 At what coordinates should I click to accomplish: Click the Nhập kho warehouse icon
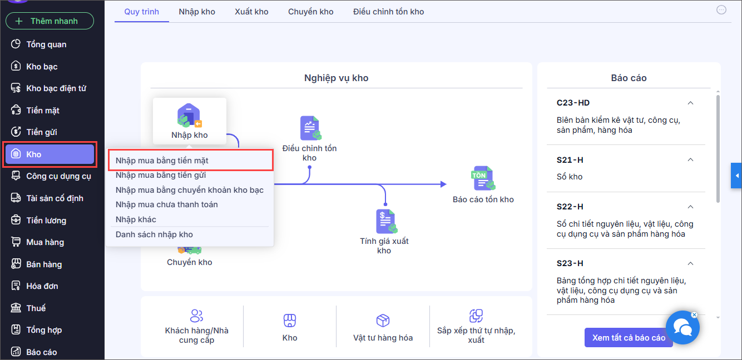[189, 116]
